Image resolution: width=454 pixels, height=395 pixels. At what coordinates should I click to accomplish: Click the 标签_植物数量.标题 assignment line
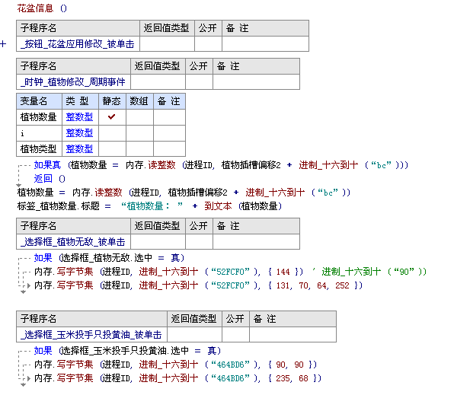click(x=149, y=206)
